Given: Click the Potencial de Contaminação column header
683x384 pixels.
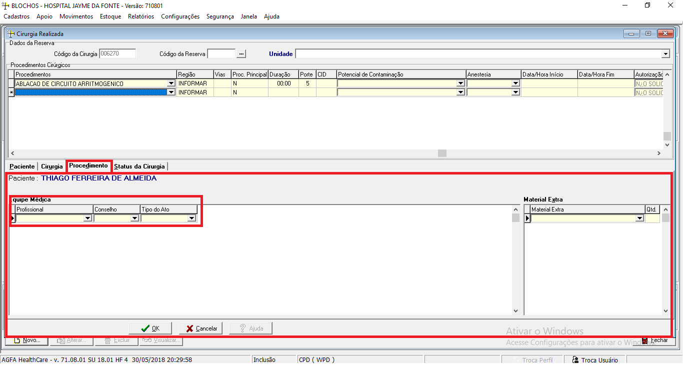Looking at the screenshot, I should [x=401, y=74].
